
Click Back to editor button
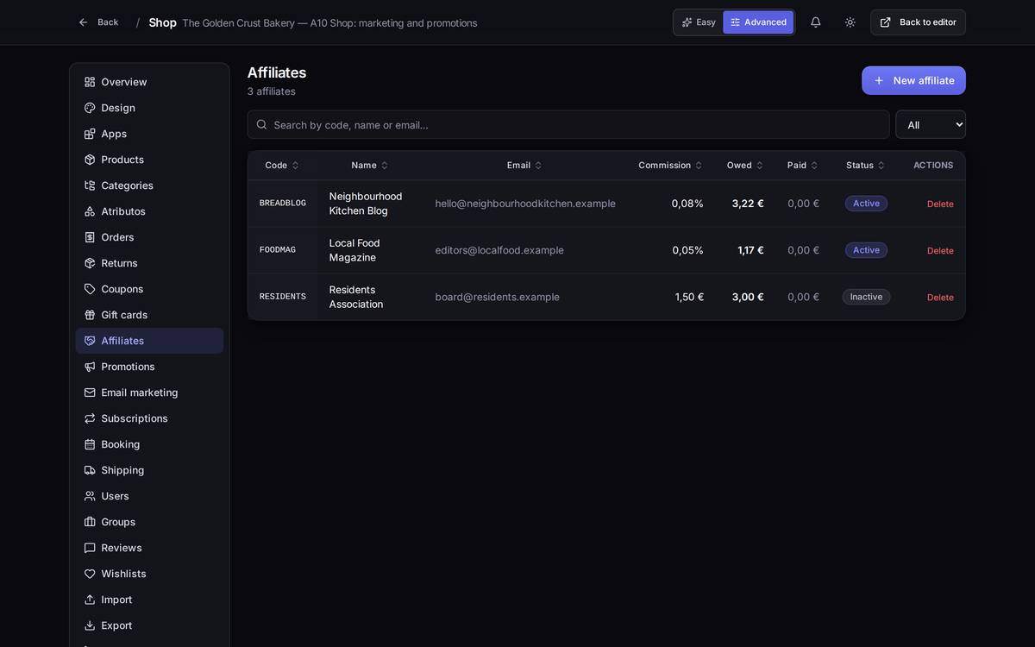coord(918,22)
